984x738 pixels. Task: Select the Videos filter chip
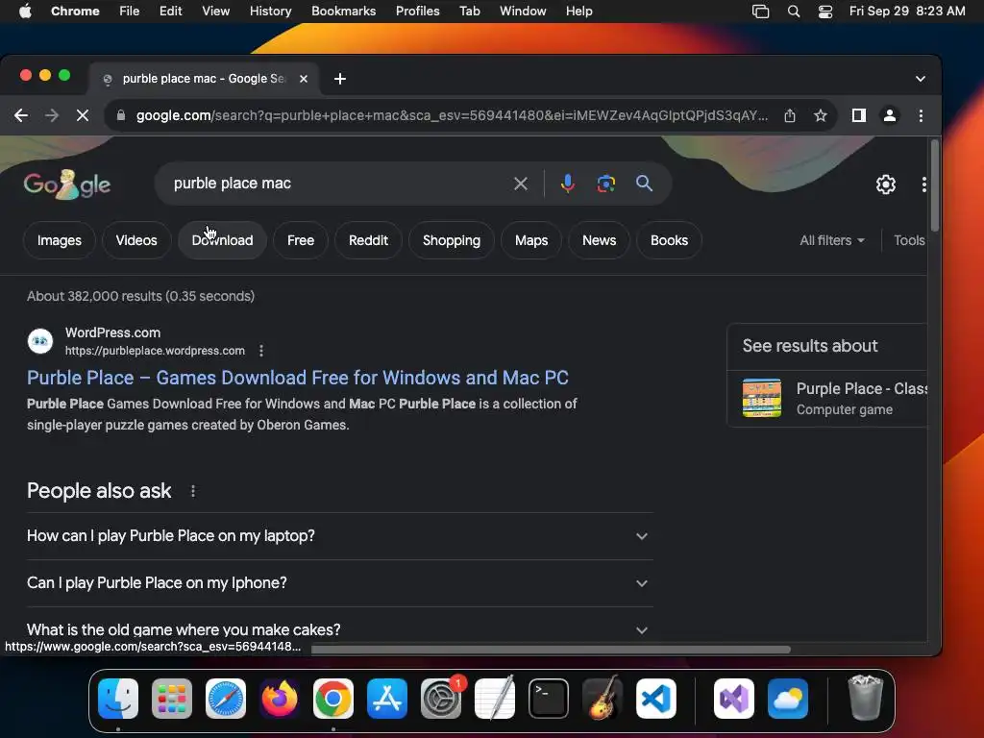click(x=136, y=240)
